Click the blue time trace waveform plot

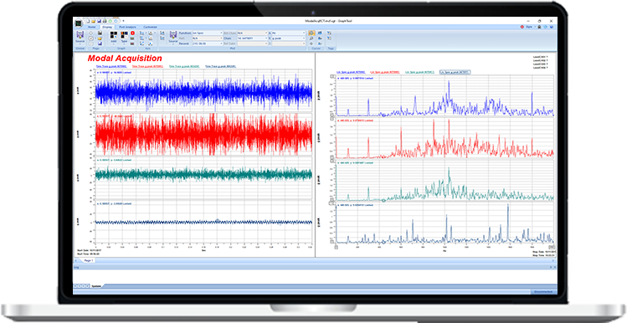(204, 90)
